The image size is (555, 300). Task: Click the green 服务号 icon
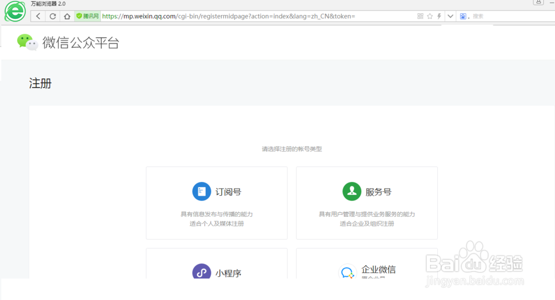click(351, 191)
